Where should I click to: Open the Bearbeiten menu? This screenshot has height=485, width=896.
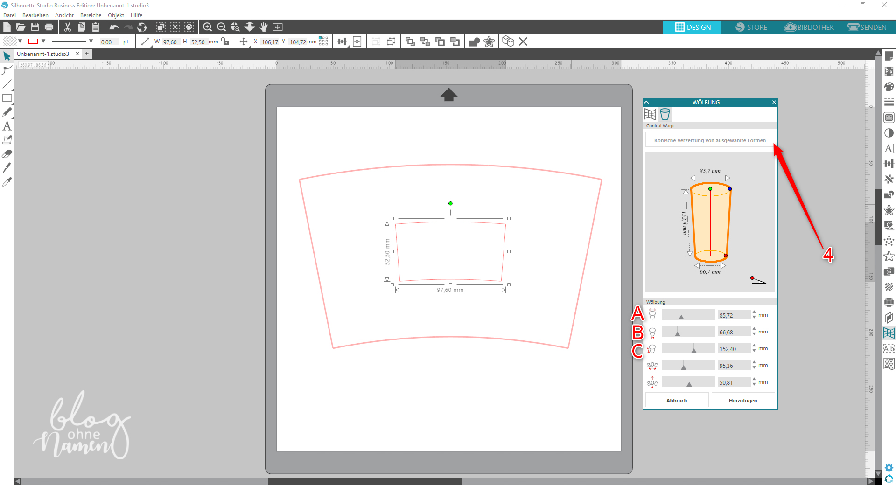click(x=35, y=15)
